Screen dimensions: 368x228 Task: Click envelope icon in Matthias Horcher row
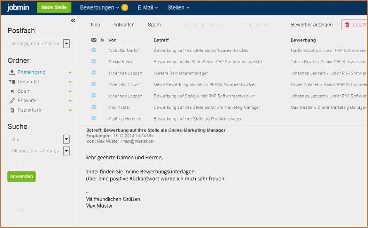point(94,119)
